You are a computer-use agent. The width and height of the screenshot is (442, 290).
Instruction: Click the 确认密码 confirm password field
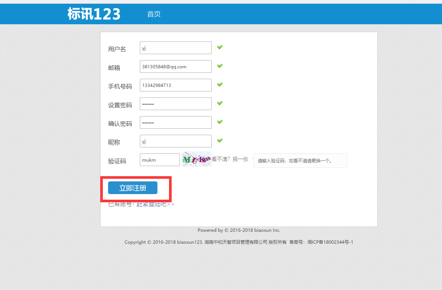176,122
